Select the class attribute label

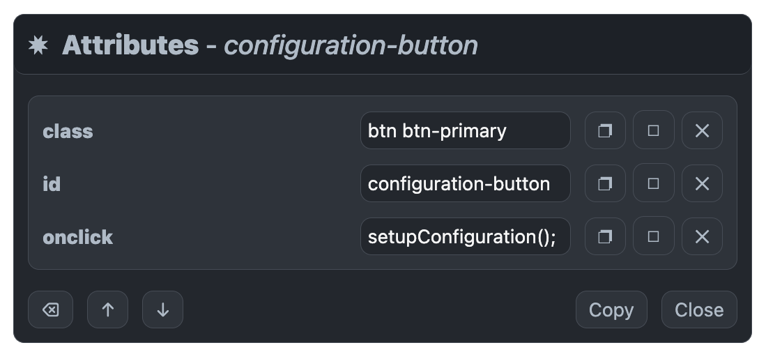tap(68, 131)
